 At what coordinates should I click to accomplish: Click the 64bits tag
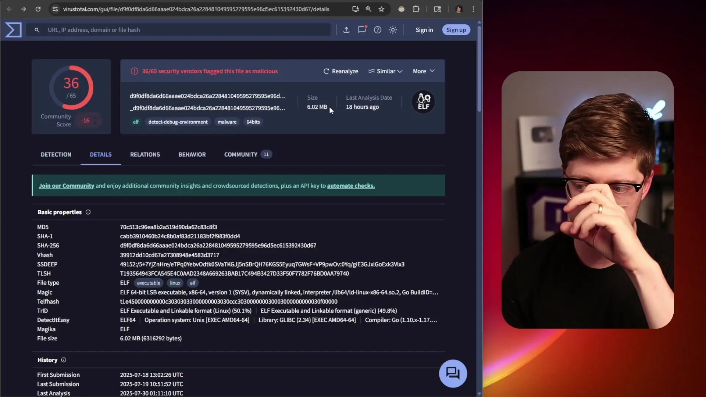click(x=253, y=122)
